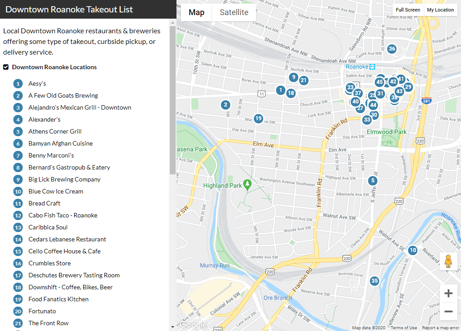Open map marker 33 near Elmwood Park

tap(367, 119)
